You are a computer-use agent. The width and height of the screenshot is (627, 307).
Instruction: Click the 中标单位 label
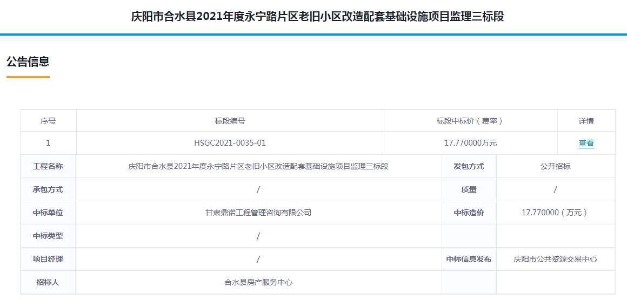[x=48, y=213]
